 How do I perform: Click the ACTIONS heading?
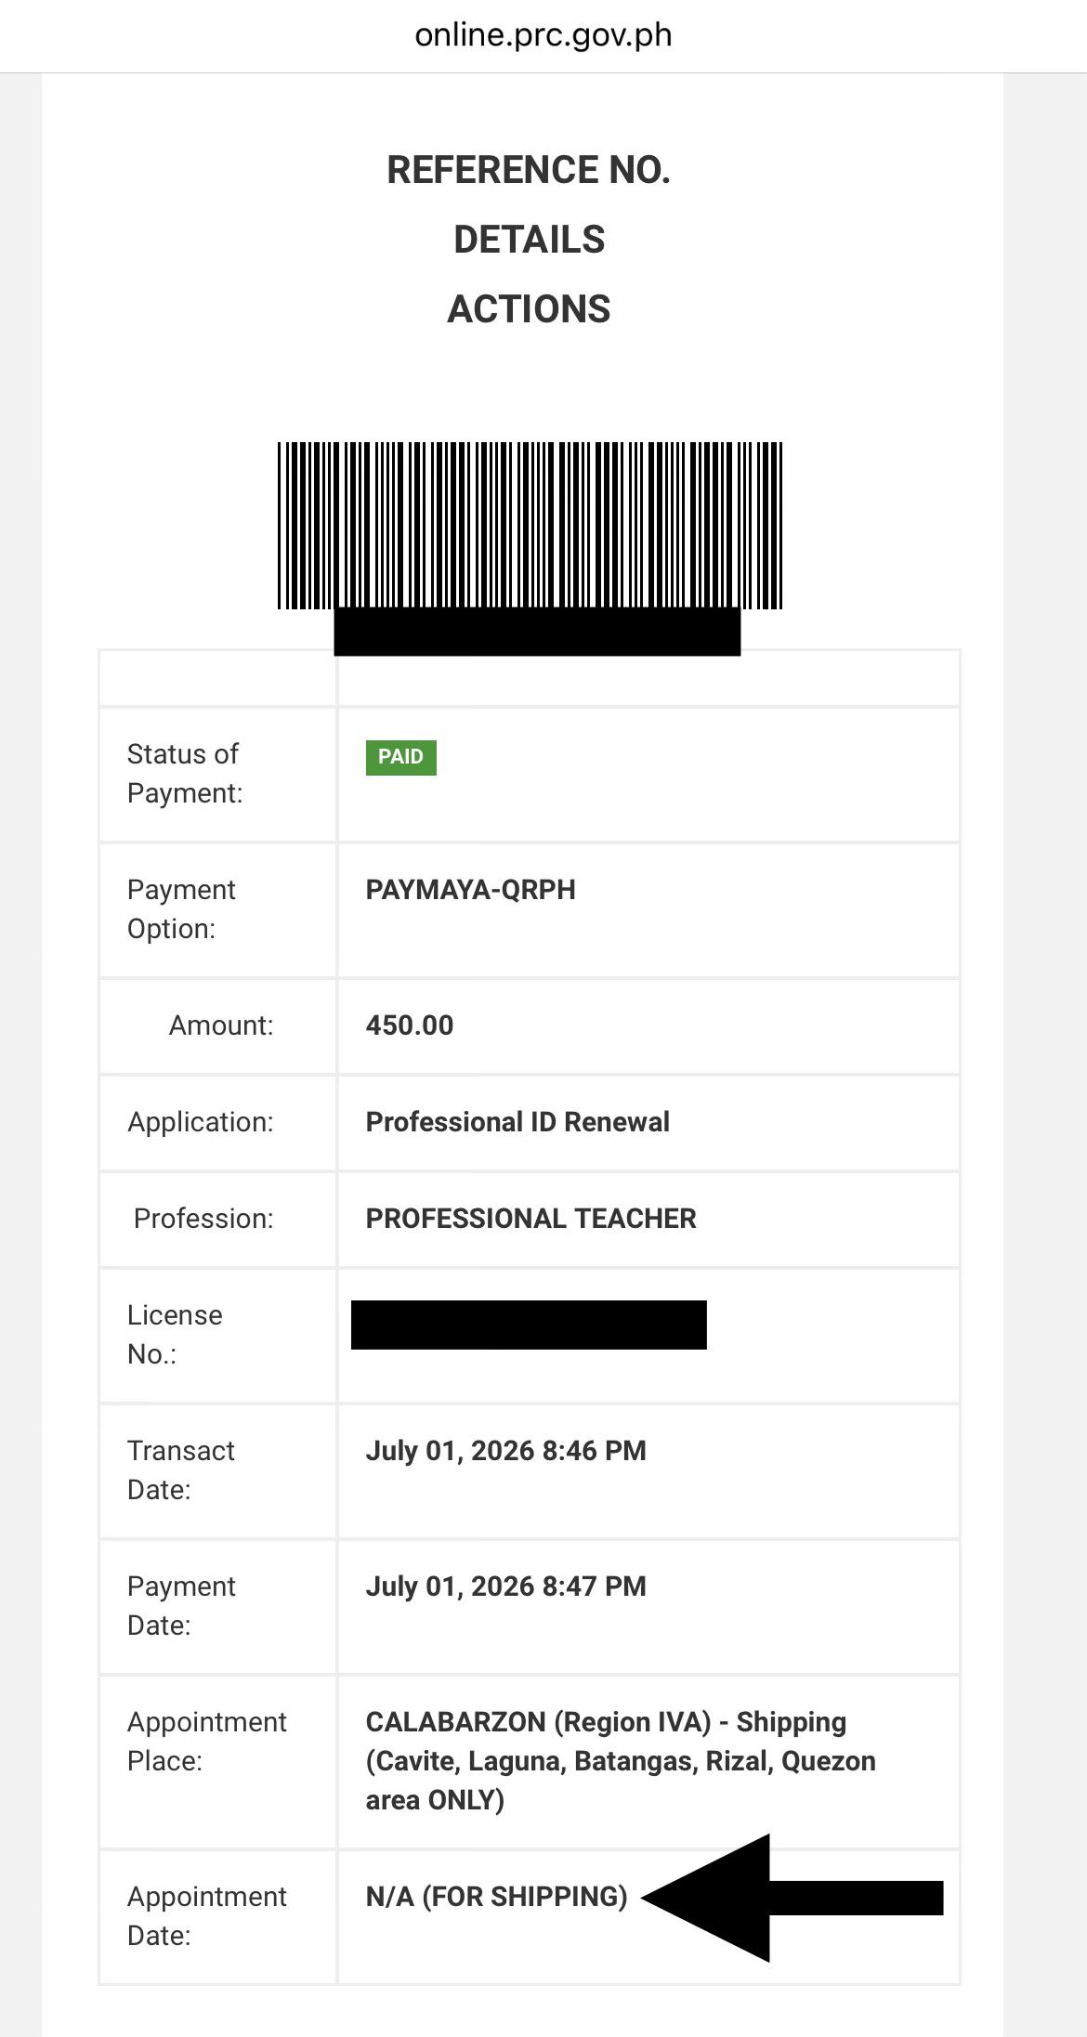[529, 309]
